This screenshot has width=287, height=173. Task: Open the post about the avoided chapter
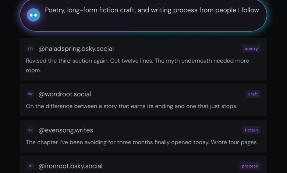[x=141, y=142]
